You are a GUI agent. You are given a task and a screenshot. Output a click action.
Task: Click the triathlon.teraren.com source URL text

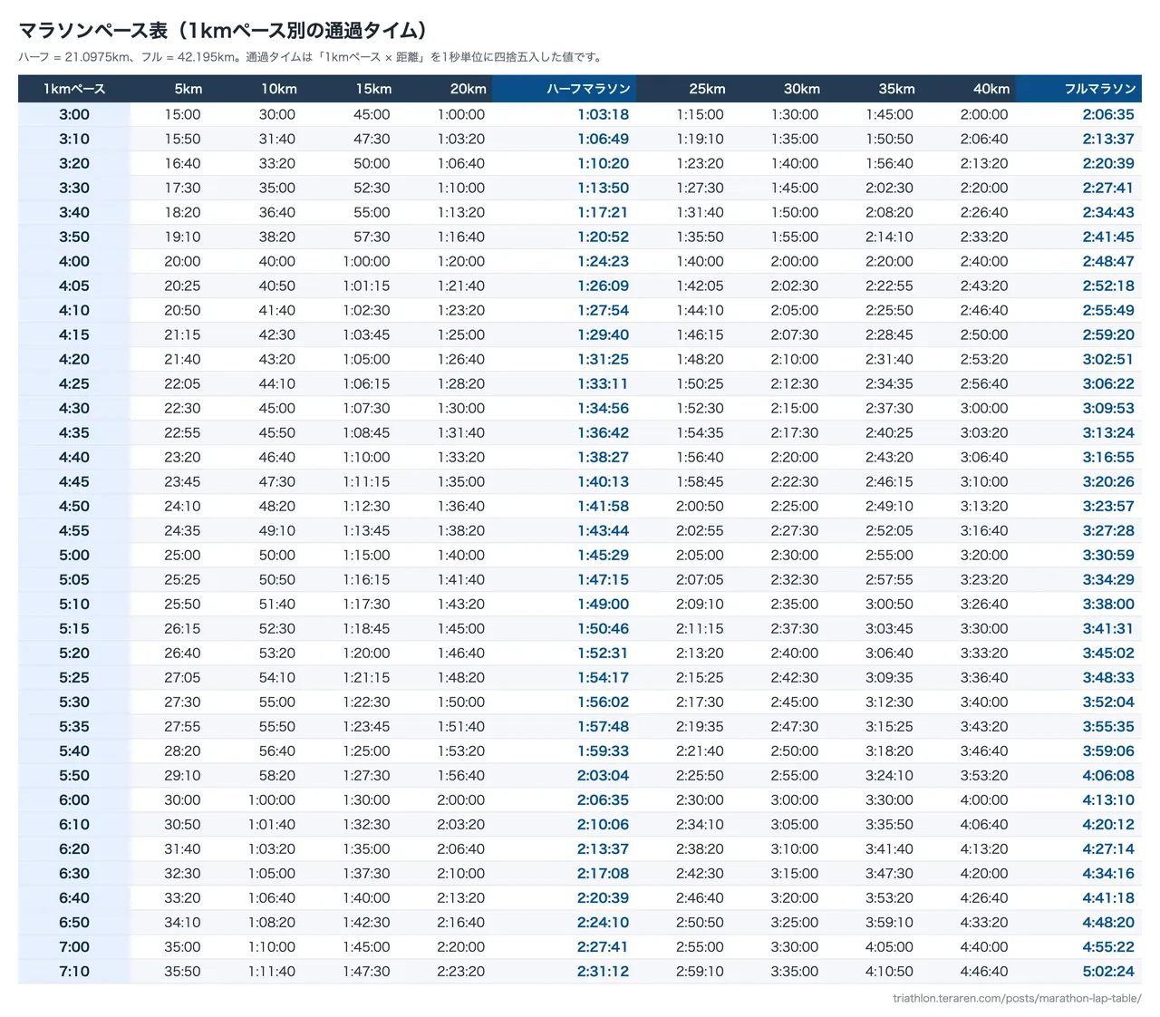click(1017, 998)
